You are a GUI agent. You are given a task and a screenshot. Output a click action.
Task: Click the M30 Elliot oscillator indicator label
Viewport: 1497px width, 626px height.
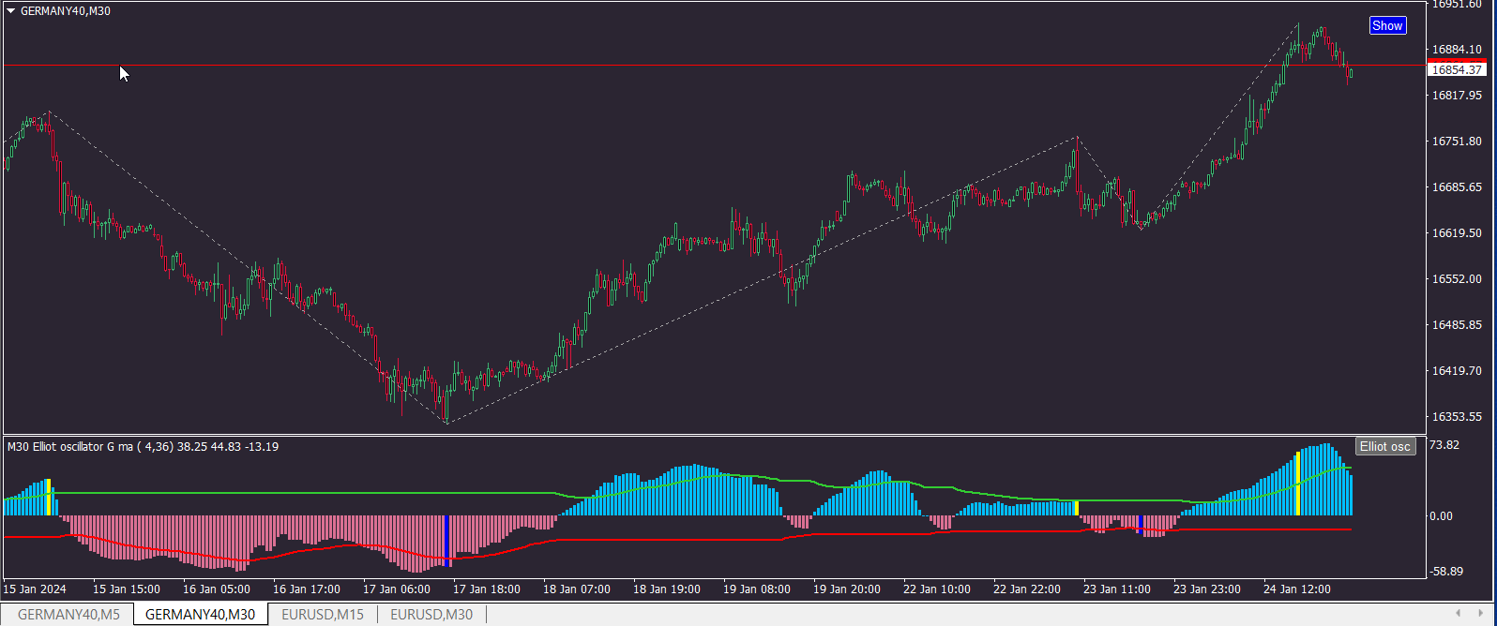143,447
